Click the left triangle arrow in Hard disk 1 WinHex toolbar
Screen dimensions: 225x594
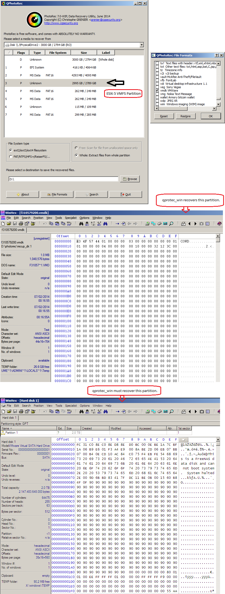[189, 411]
